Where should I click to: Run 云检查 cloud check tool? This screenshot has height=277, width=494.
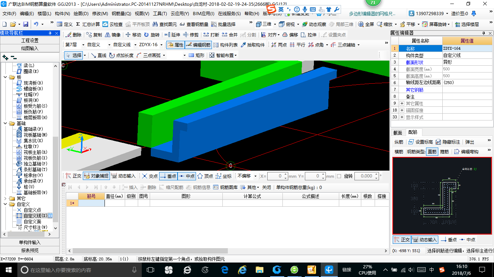[x=112, y=24]
